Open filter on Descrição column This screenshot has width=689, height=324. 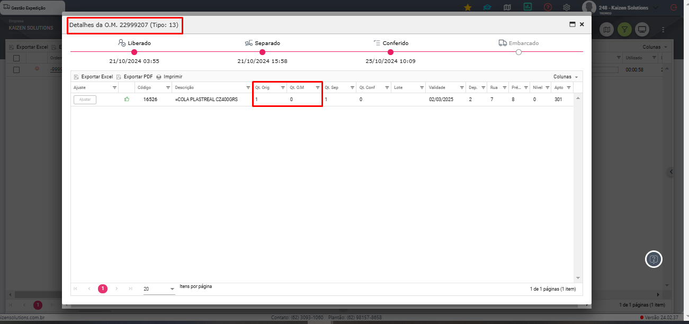pos(248,87)
